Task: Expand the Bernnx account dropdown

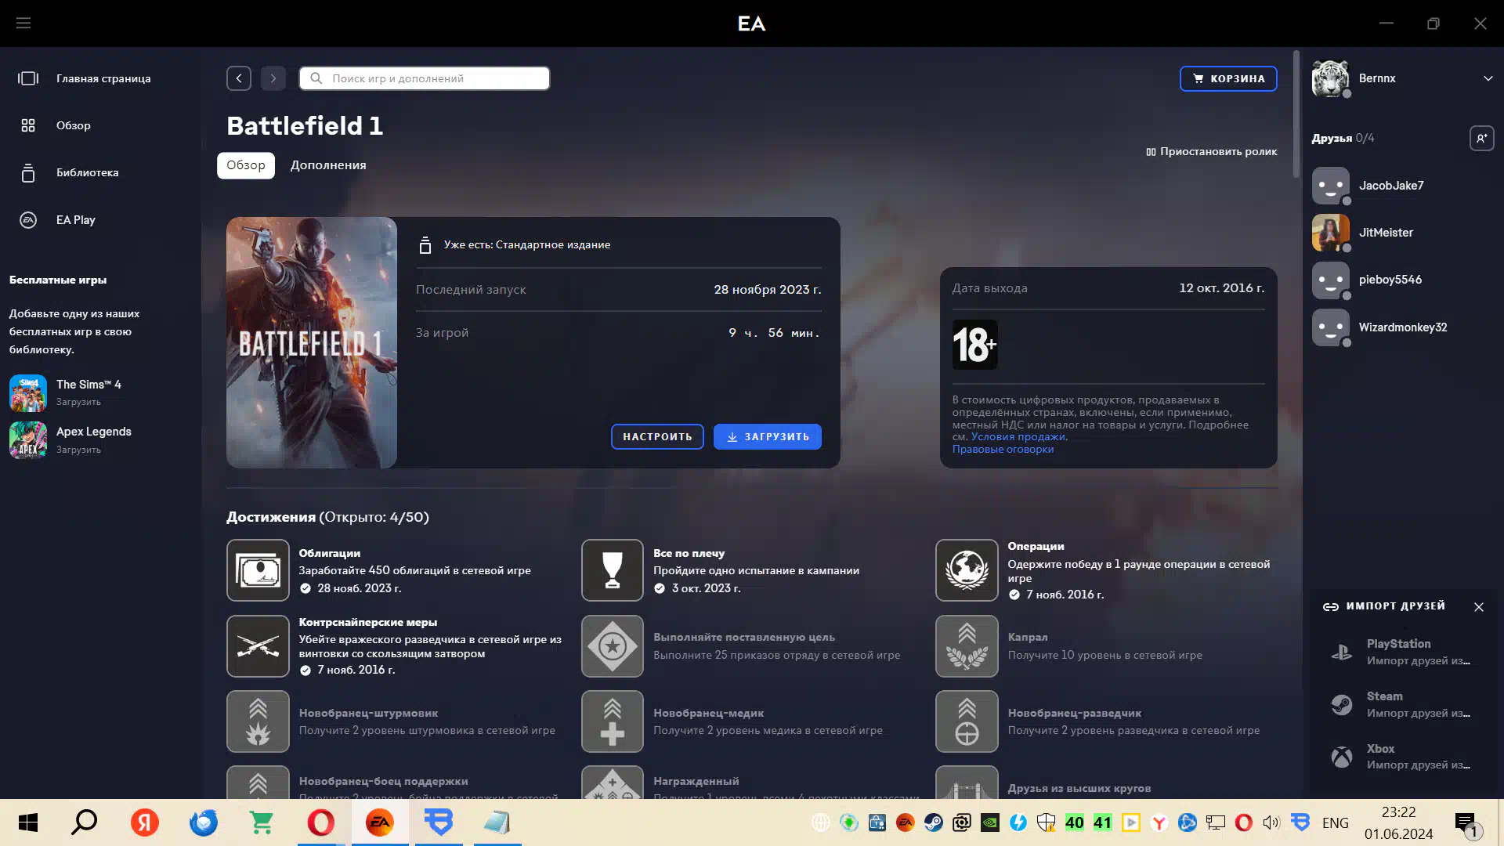Action: click(1488, 78)
